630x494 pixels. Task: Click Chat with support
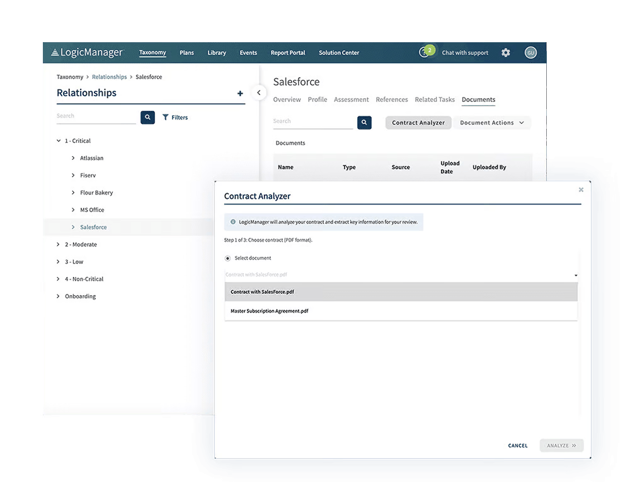[x=465, y=53]
